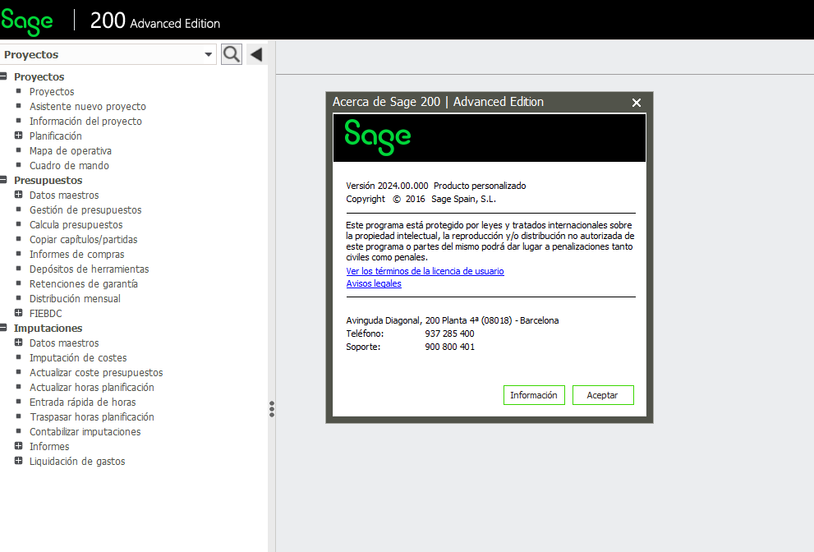The width and height of the screenshot is (814, 552).
Task: Expand the Liquidación de gastos node
Action: 19,461
